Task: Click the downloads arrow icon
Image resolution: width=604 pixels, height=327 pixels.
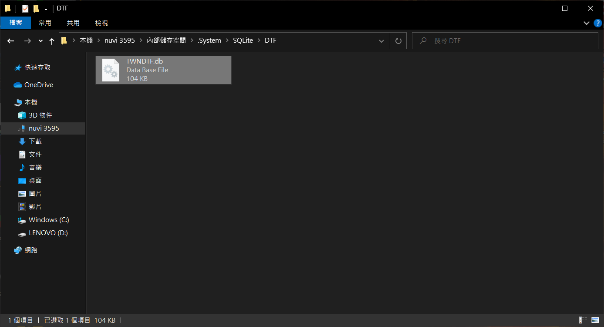Action: coord(22,142)
